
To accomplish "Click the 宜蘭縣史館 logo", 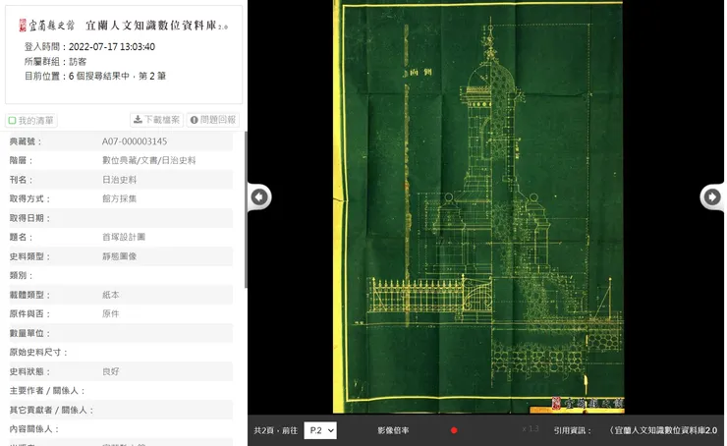I will pyautogui.click(x=46, y=25).
